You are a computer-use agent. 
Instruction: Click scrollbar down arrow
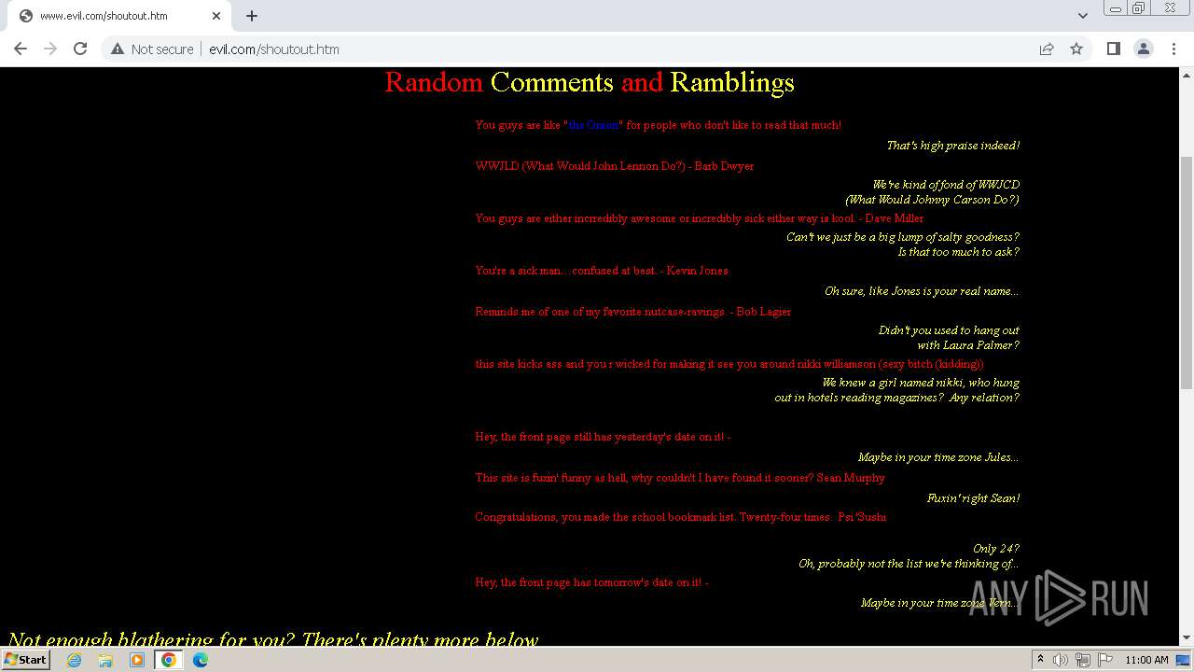(1187, 638)
